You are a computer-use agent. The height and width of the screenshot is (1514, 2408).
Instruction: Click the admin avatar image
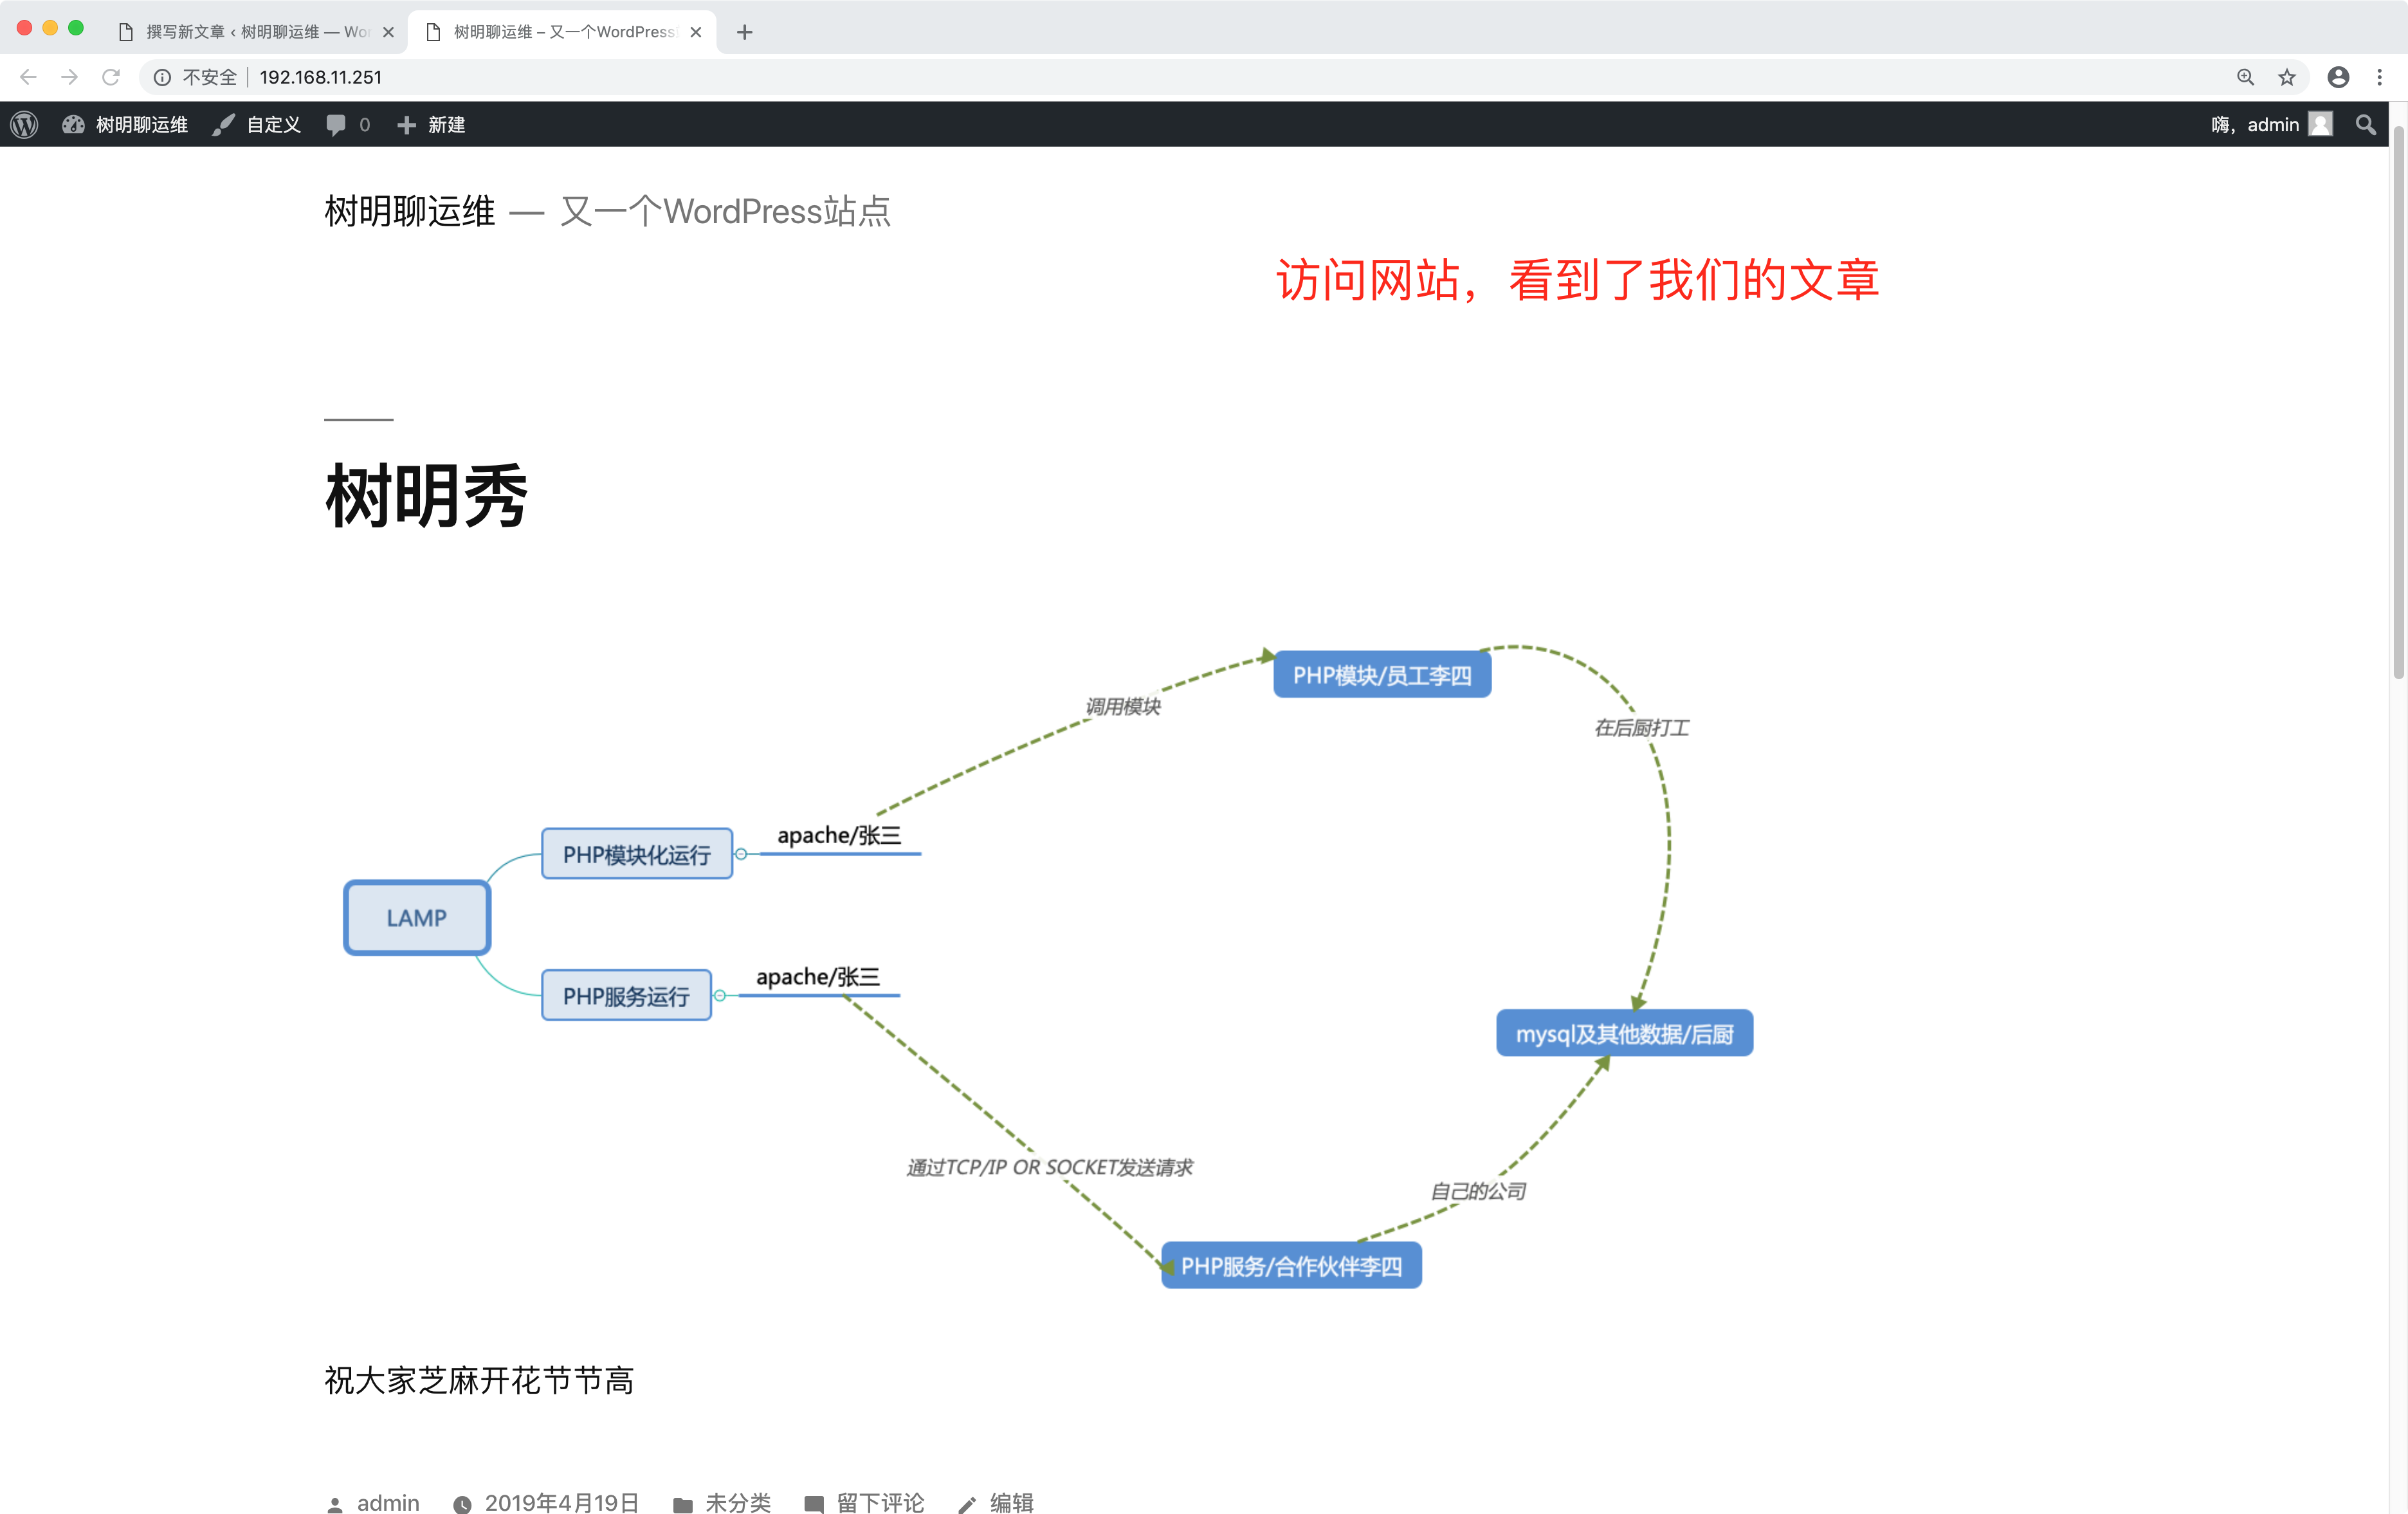click(2322, 124)
